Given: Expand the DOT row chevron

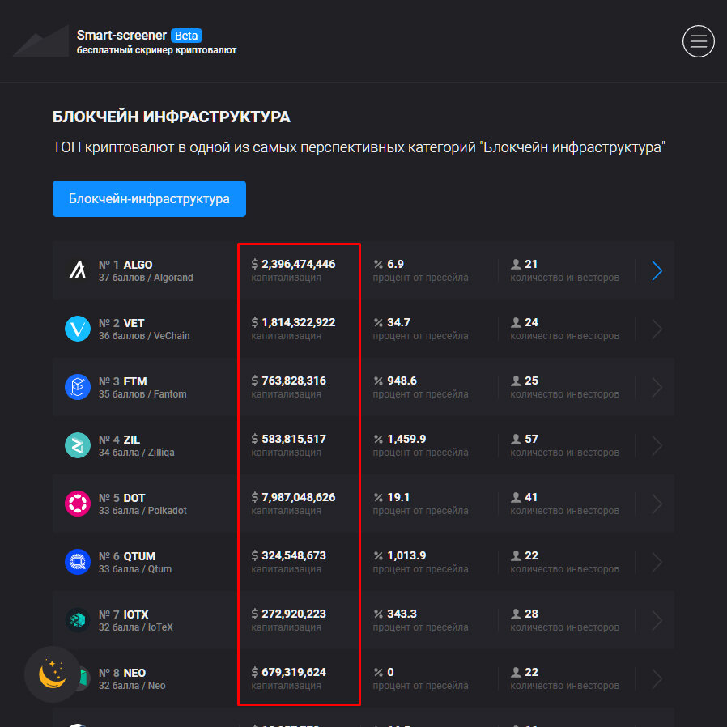Looking at the screenshot, I should coord(657,504).
